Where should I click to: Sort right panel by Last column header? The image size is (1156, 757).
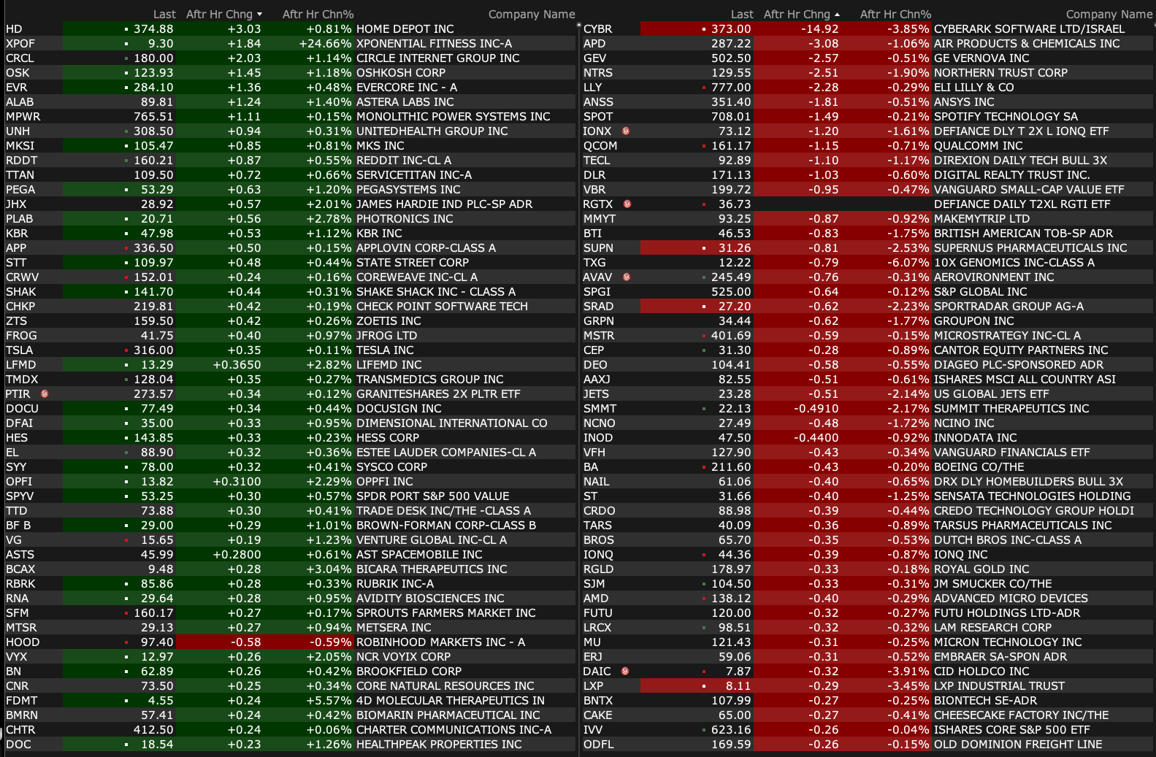point(741,15)
